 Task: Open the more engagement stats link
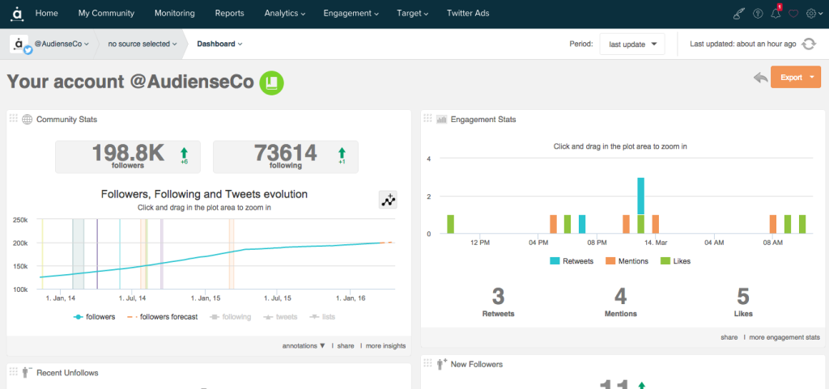(784, 336)
